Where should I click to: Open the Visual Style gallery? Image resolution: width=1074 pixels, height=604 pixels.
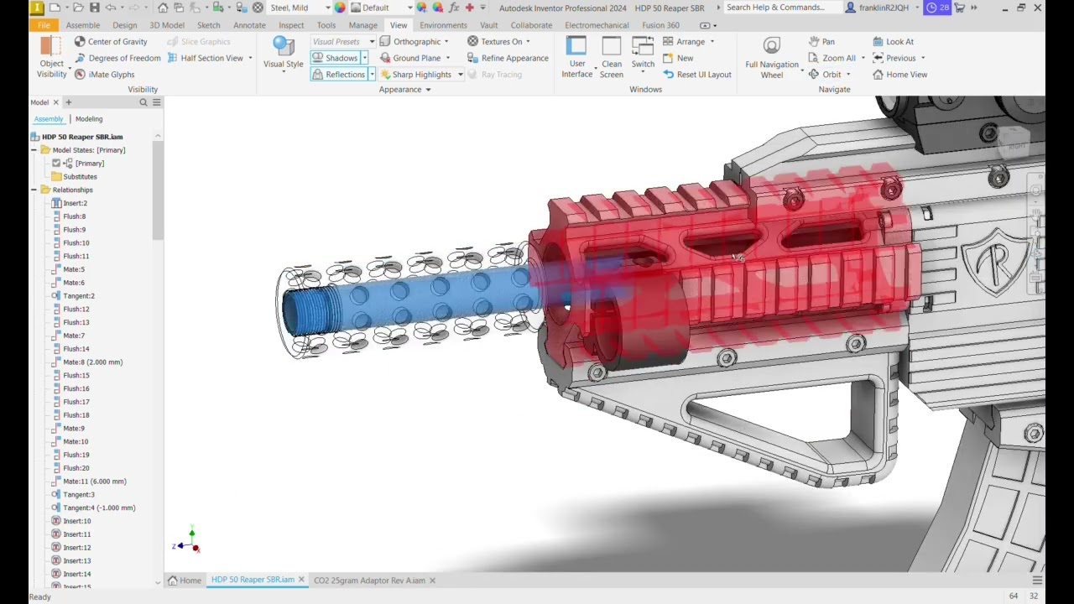click(284, 54)
